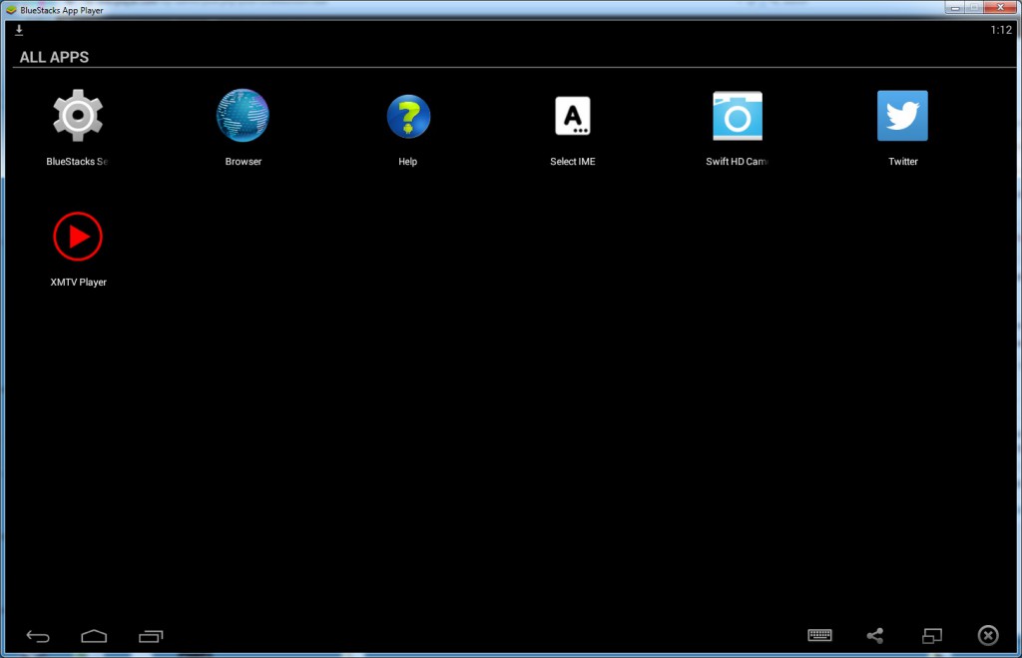The height and width of the screenshot is (658, 1022).
Task: Open the Twitter app
Action: pyautogui.click(x=902, y=116)
